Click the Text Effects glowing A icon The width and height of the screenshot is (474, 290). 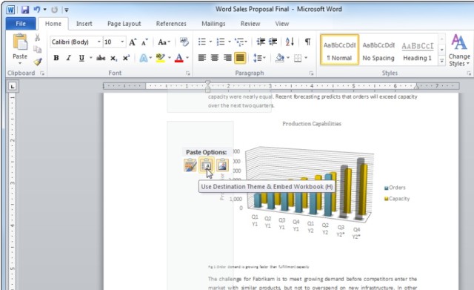point(143,58)
